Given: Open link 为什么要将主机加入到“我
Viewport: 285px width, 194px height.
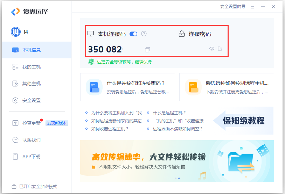Looking at the screenshot, I should click(117, 113).
